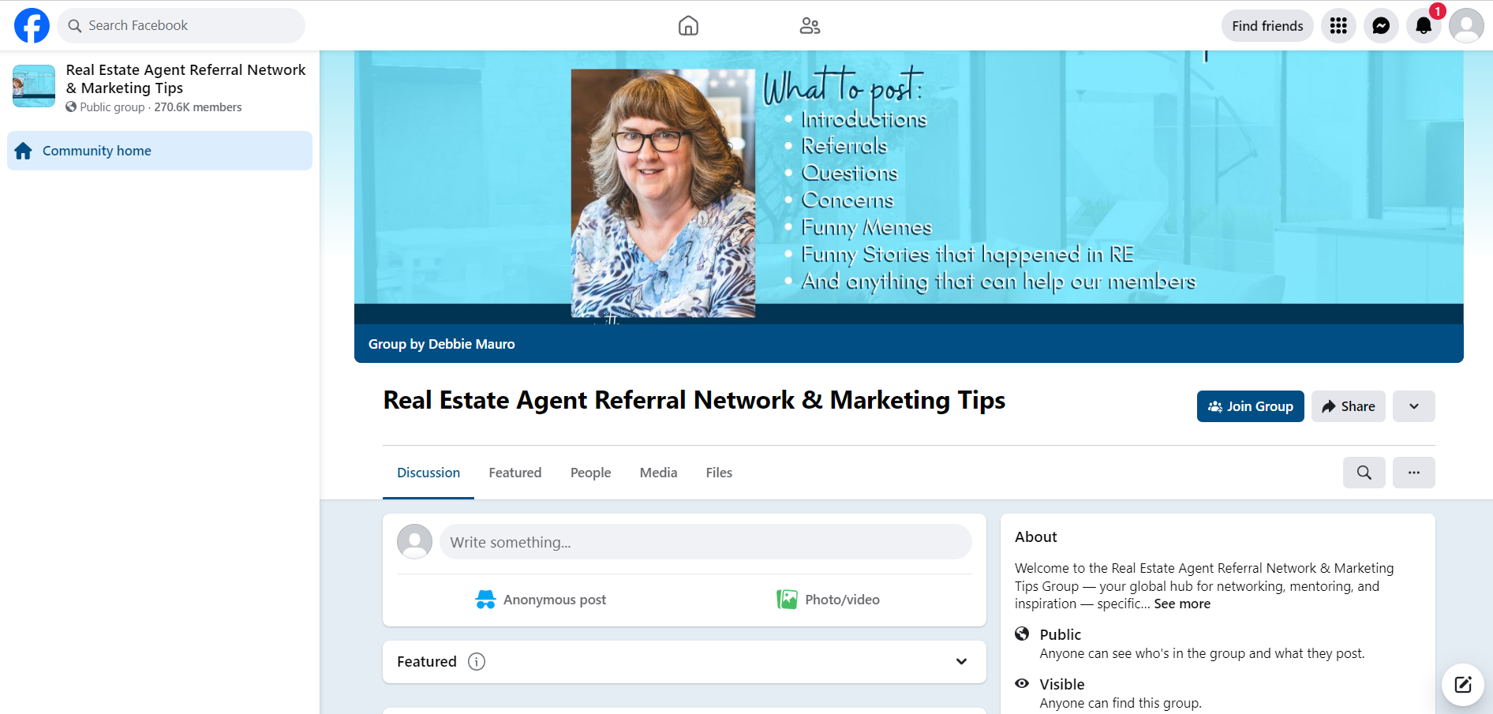
Task: Click the Write something post field
Action: (705, 542)
